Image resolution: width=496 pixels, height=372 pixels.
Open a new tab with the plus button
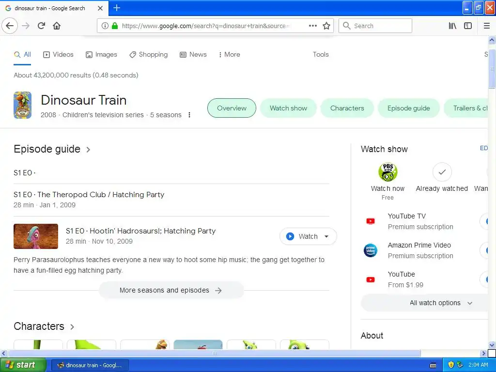[x=117, y=8]
